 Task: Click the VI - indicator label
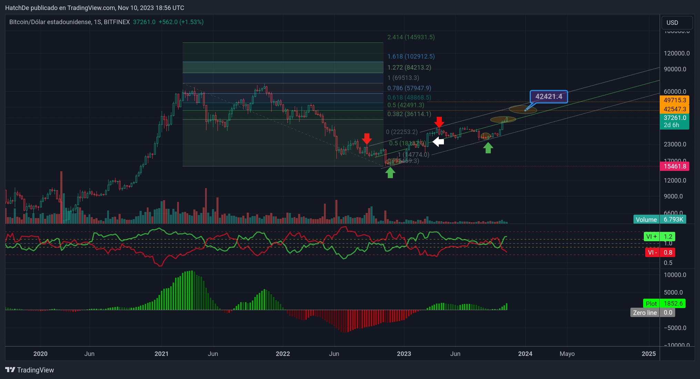(652, 253)
